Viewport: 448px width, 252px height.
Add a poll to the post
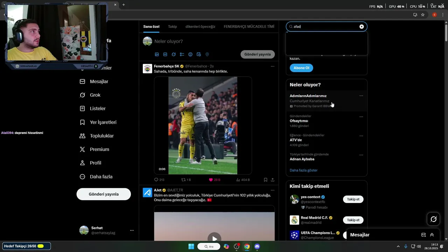(x=182, y=54)
